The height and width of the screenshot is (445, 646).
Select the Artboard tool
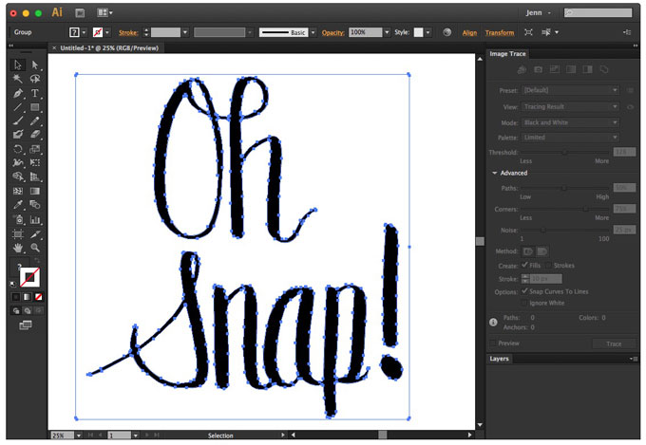click(18, 233)
